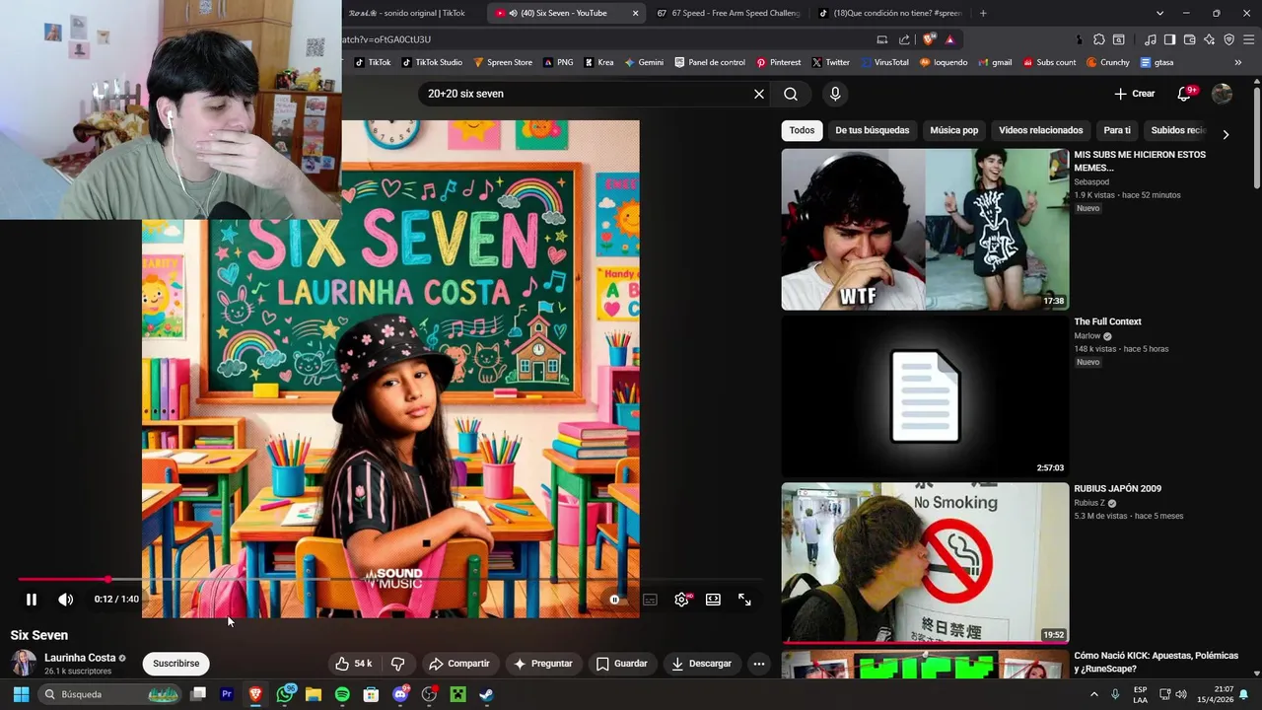Select the Para ti chip
Image resolution: width=1262 pixels, height=710 pixels.
pyautogui.click(x=1117, y=130)
